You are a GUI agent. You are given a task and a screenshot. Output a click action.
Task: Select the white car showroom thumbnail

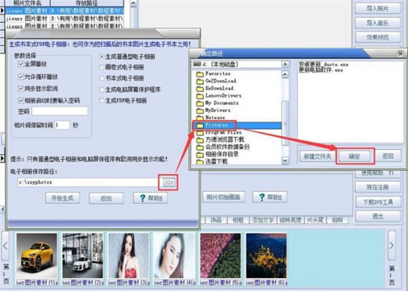83,256
